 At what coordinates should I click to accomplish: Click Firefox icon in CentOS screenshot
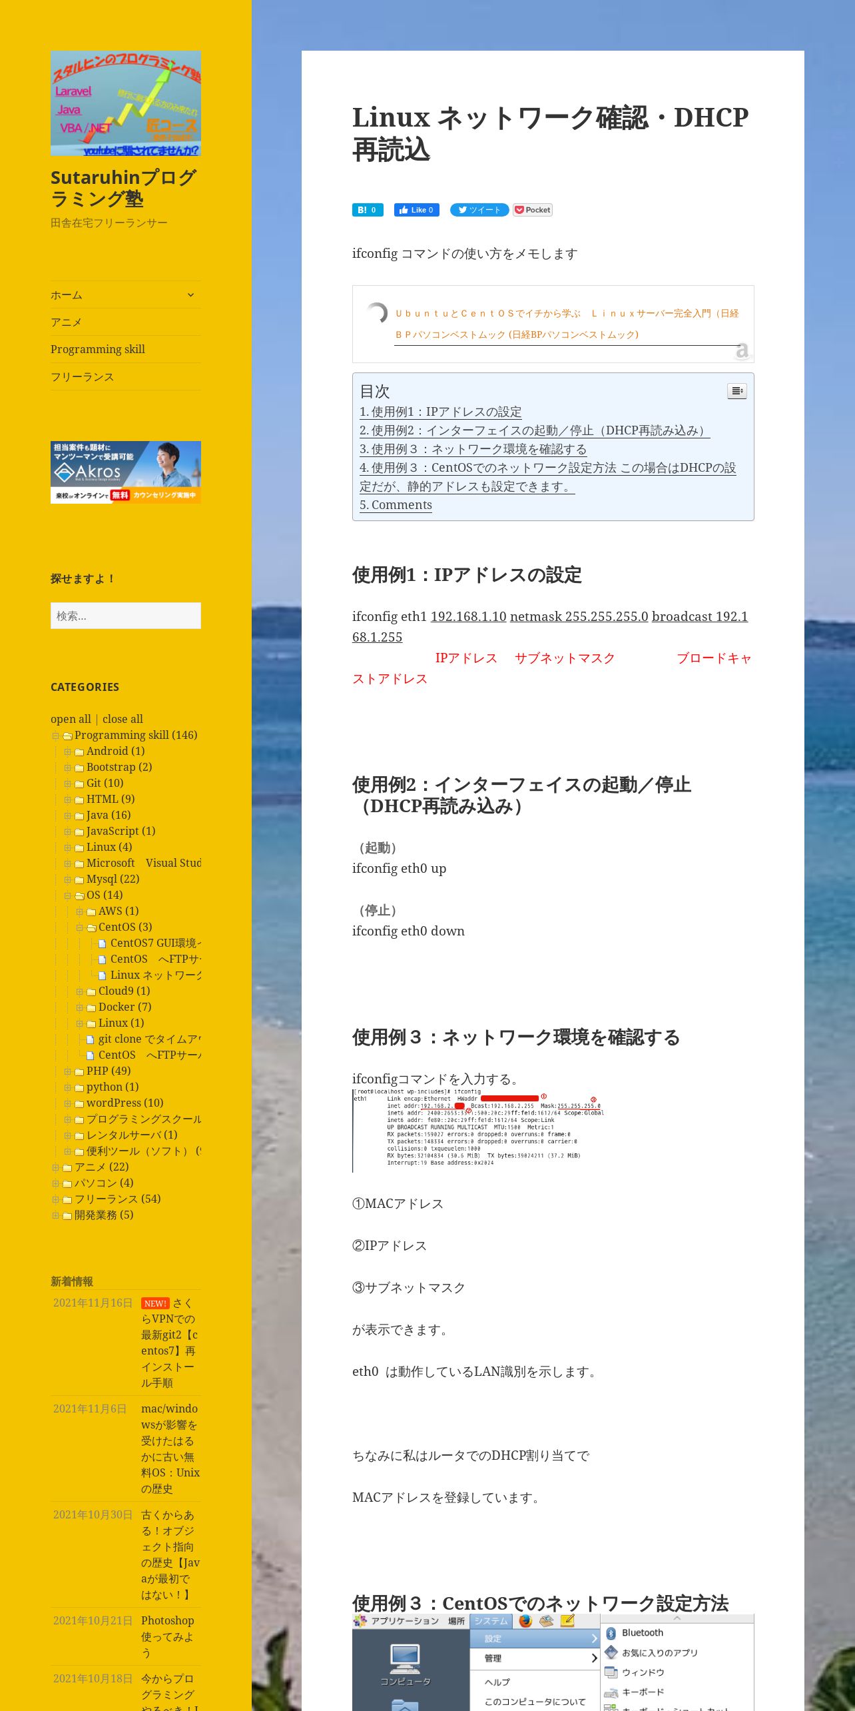pyautogui.click(x=525, y=1620)
